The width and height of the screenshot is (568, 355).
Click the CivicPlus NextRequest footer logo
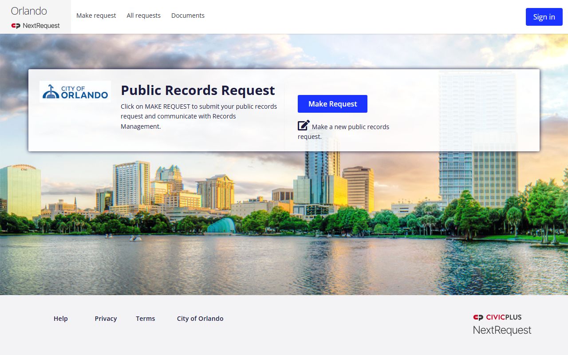[502, 325]
